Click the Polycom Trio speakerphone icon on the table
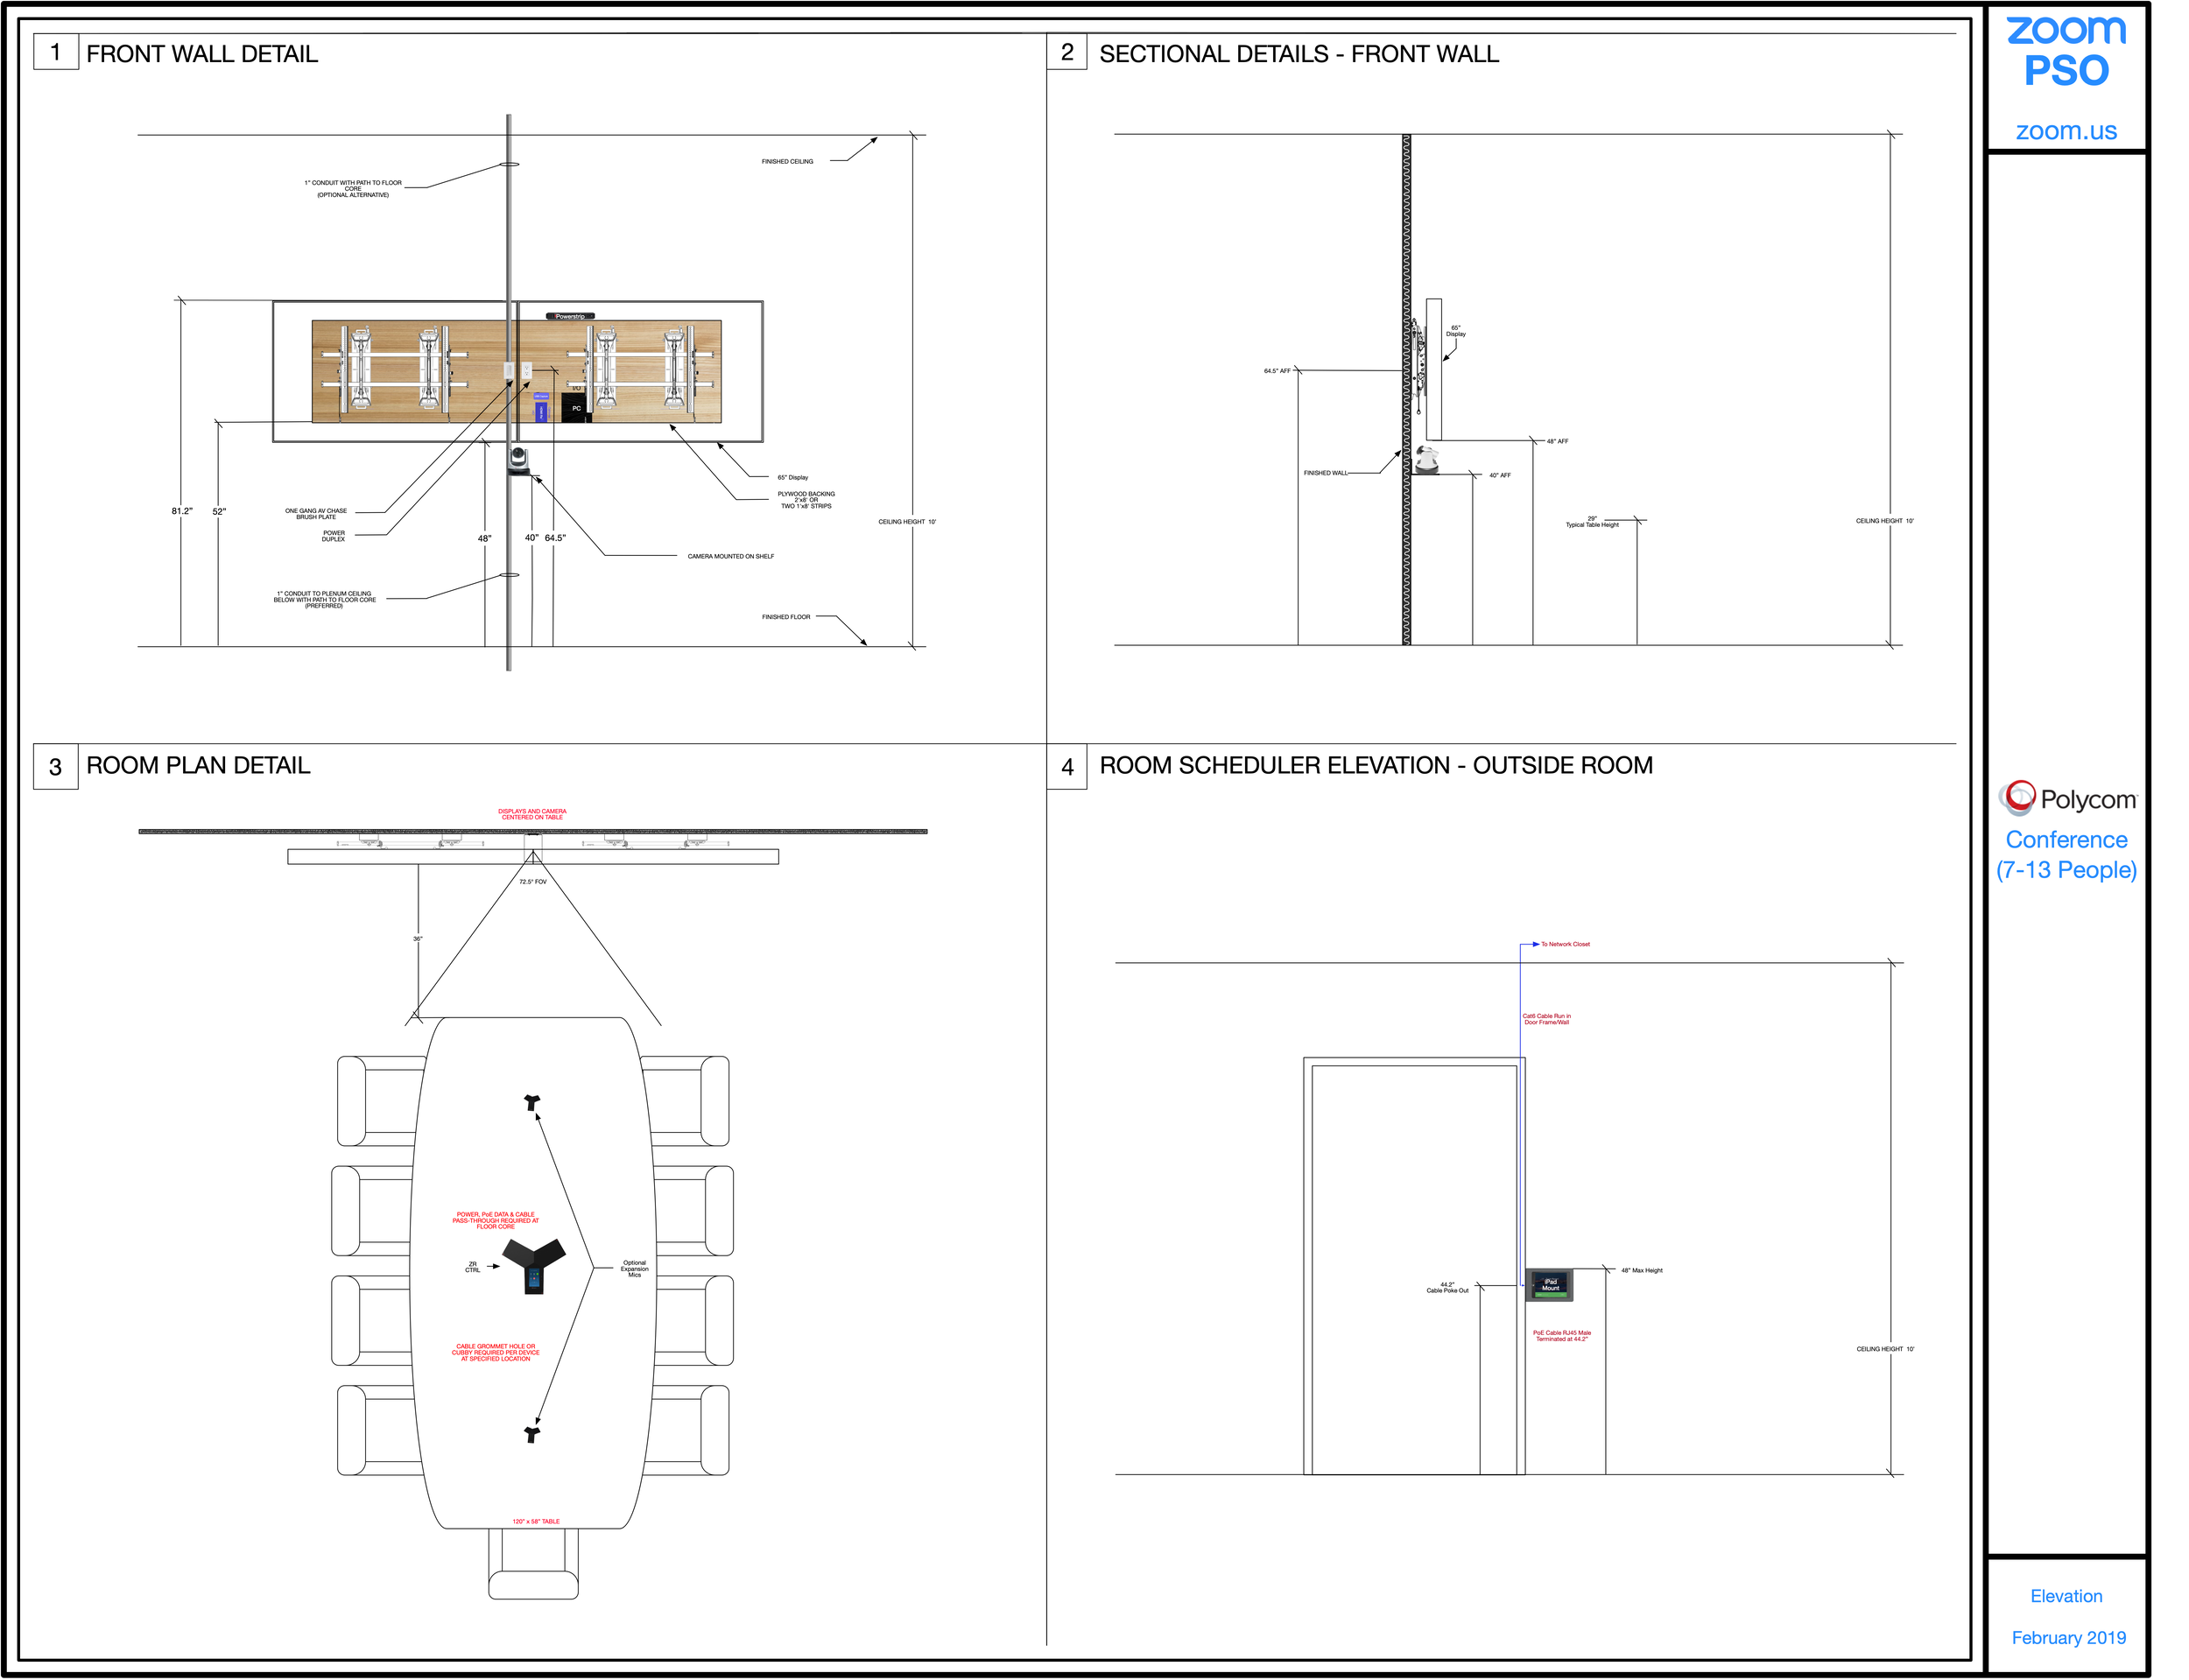The width and height of the screenshot is (2189, 1680). pyautogui.click(x=533, y=1266)
